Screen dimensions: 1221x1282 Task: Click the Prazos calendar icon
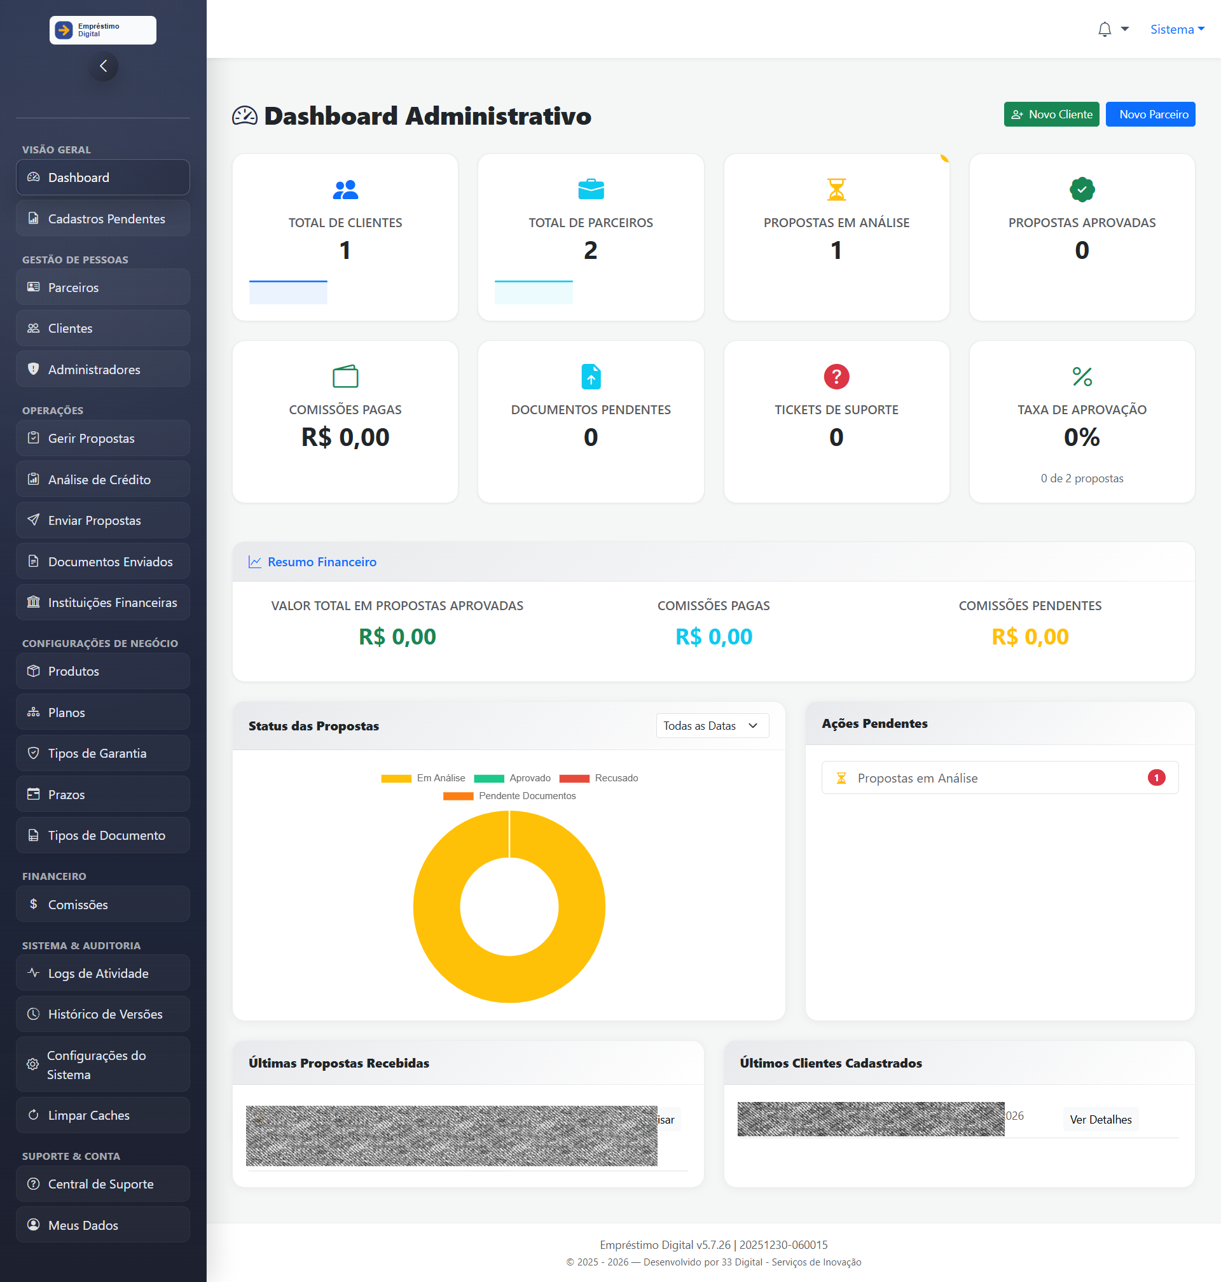(33, 793)
